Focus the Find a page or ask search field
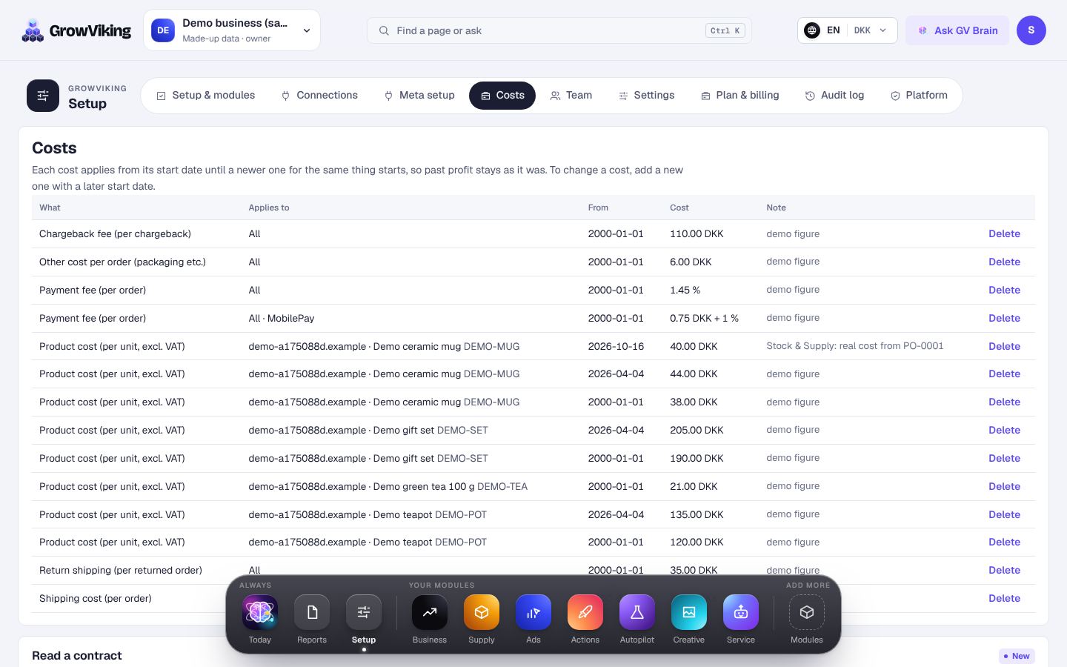Viewport: 1067px width, 667px height. pos(559,30)
